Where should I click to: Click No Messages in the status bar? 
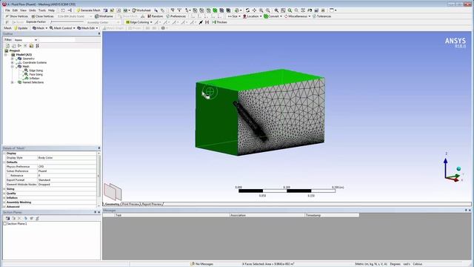coord(201,264)
